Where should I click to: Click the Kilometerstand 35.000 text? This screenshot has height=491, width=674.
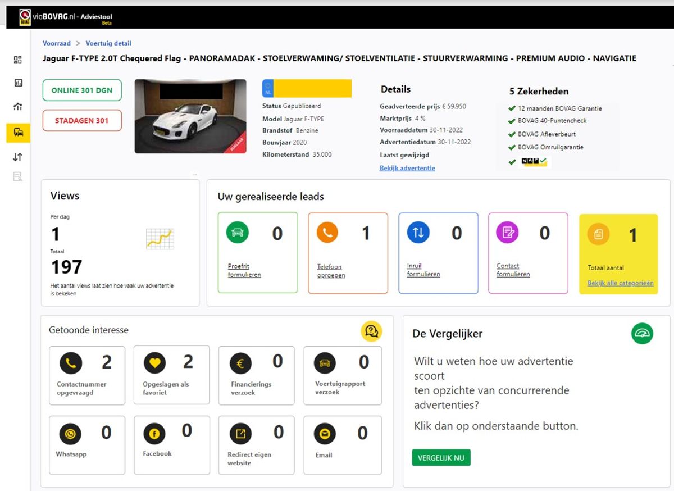tap(297, 154)
